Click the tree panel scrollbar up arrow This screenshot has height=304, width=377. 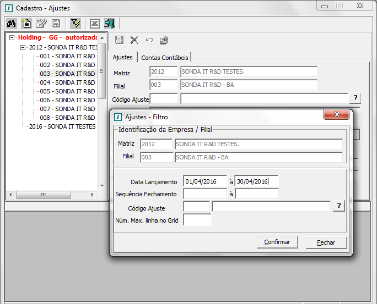click(x=101, y=37)
